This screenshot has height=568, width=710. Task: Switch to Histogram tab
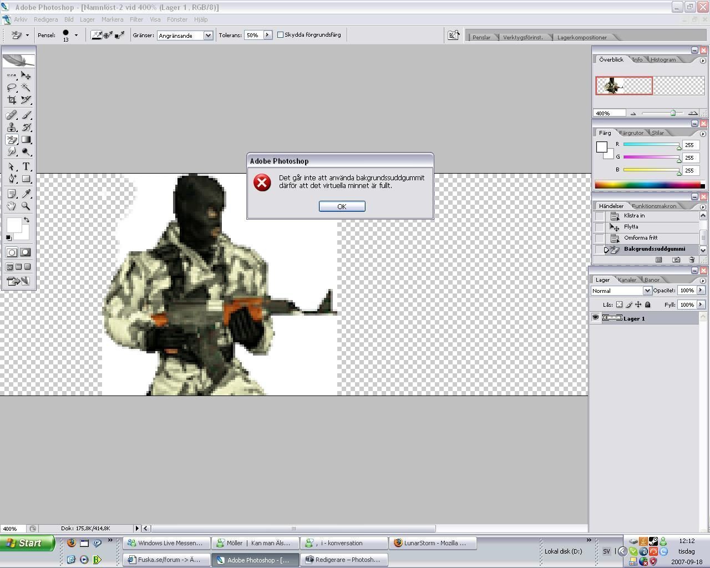(663, 59)
